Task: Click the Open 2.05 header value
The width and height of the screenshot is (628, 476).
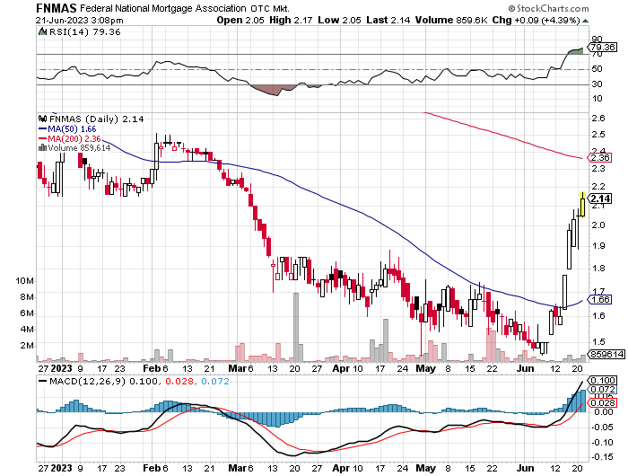Action: [x=240, y=21]
